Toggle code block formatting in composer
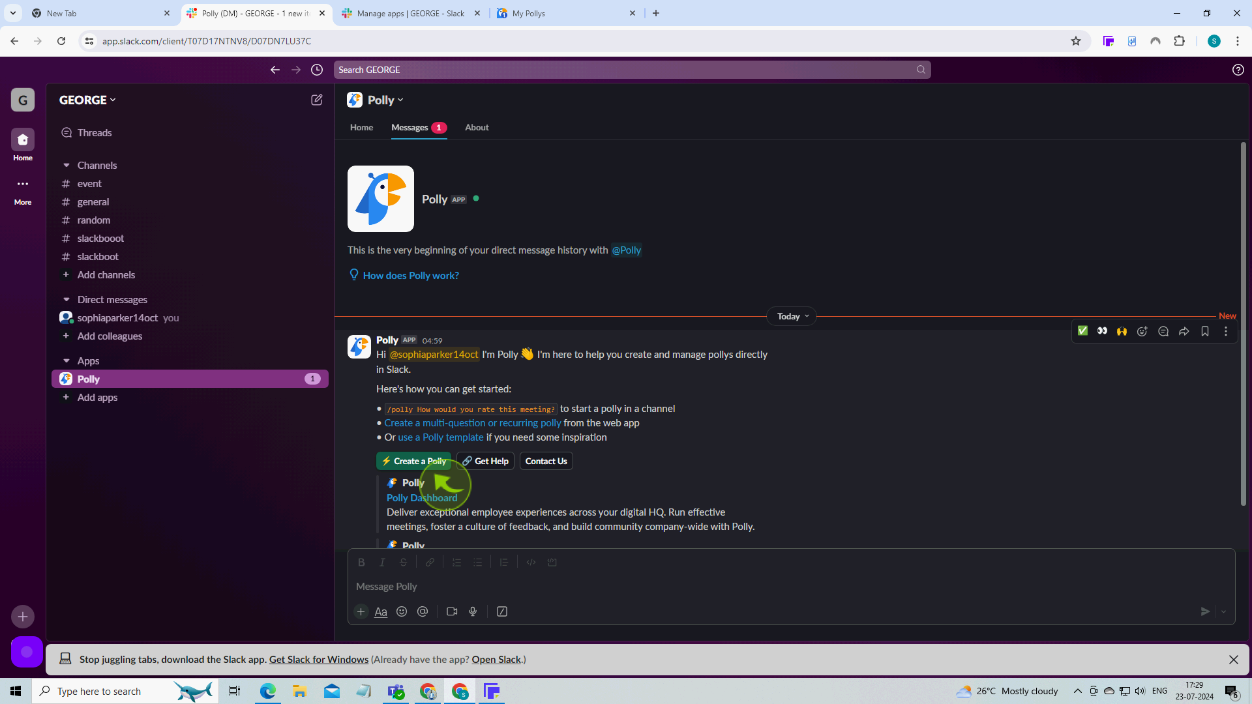1252x704 pixels. point(552,562)
